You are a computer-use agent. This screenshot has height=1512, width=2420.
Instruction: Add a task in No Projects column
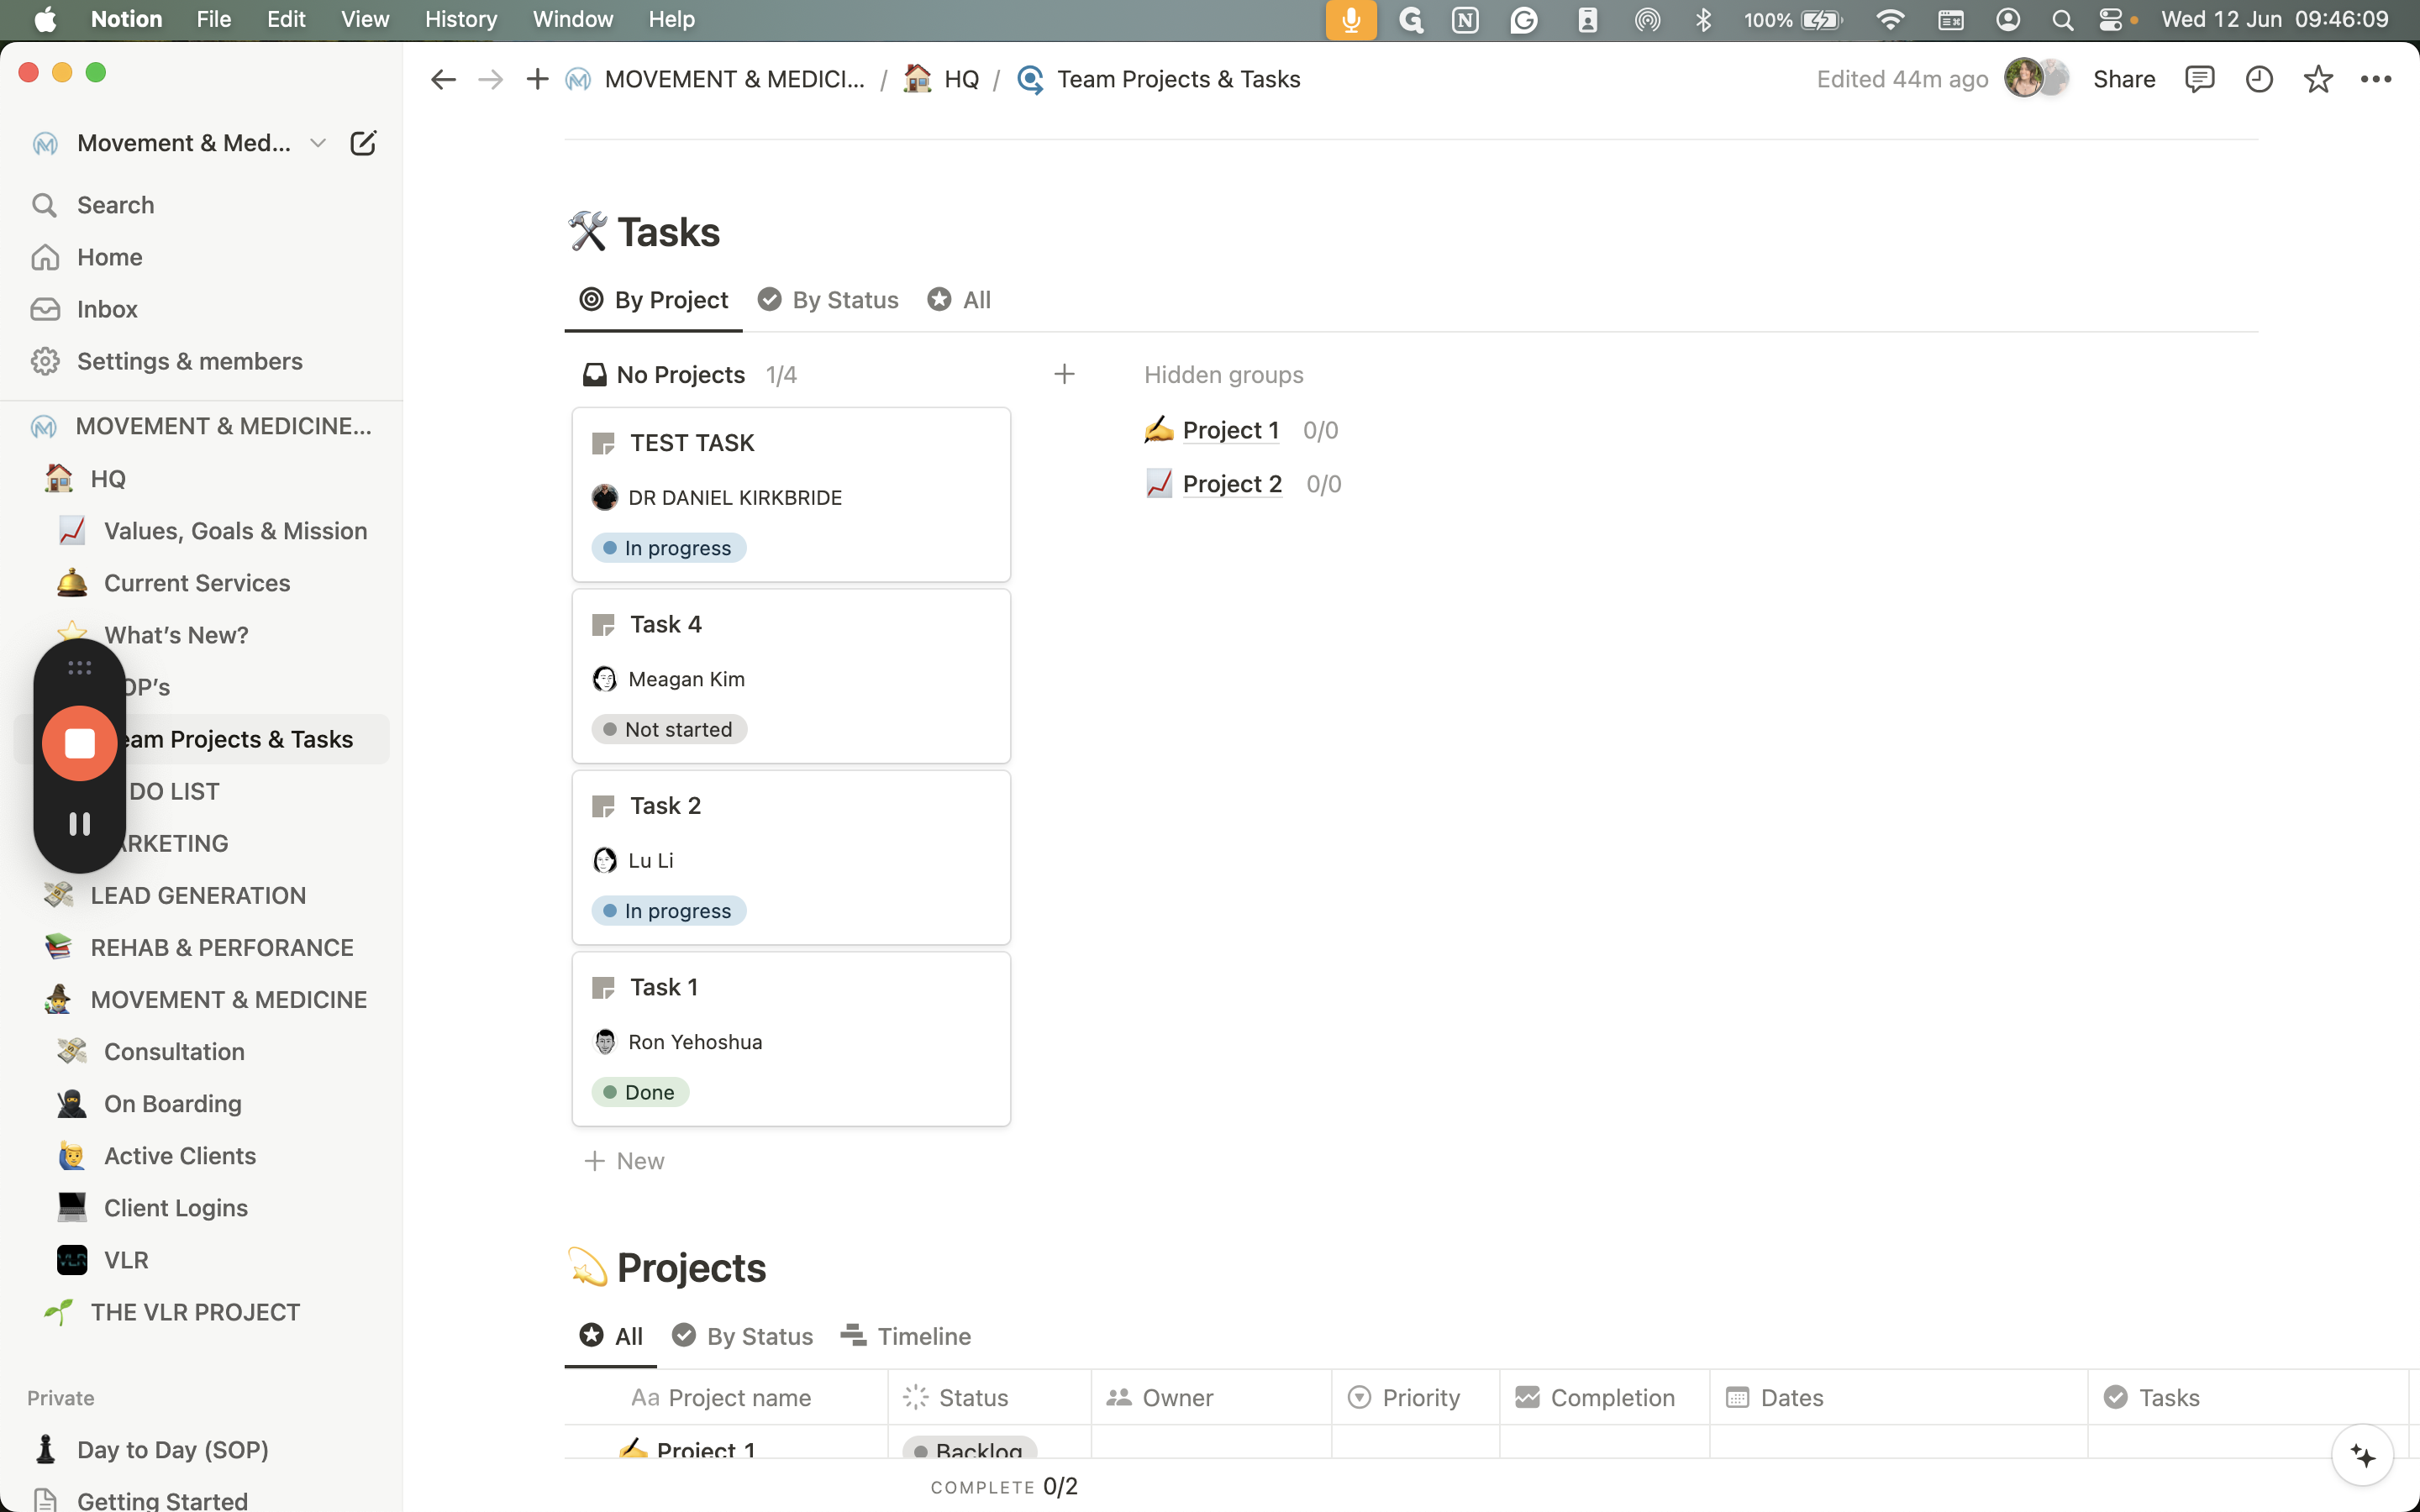click(x=1064, y=374)
